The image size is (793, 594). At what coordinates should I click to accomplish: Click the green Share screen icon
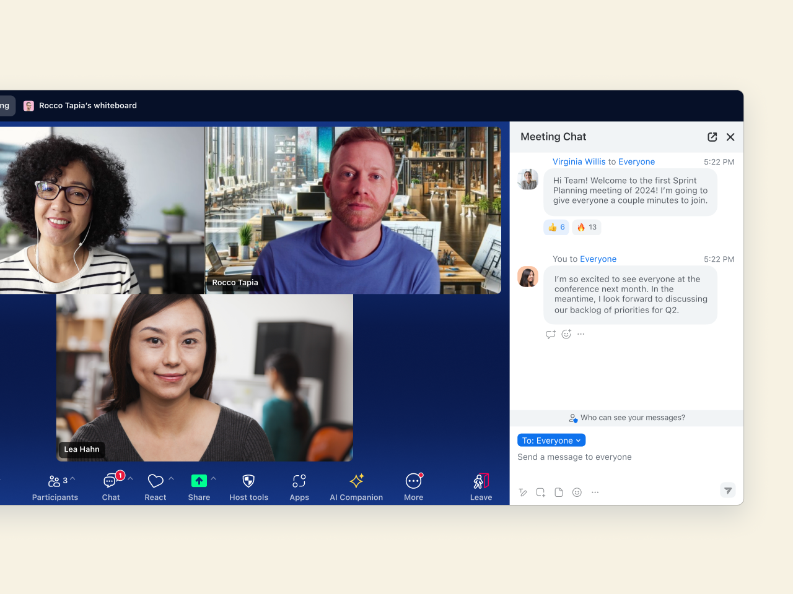pos(199,481)
